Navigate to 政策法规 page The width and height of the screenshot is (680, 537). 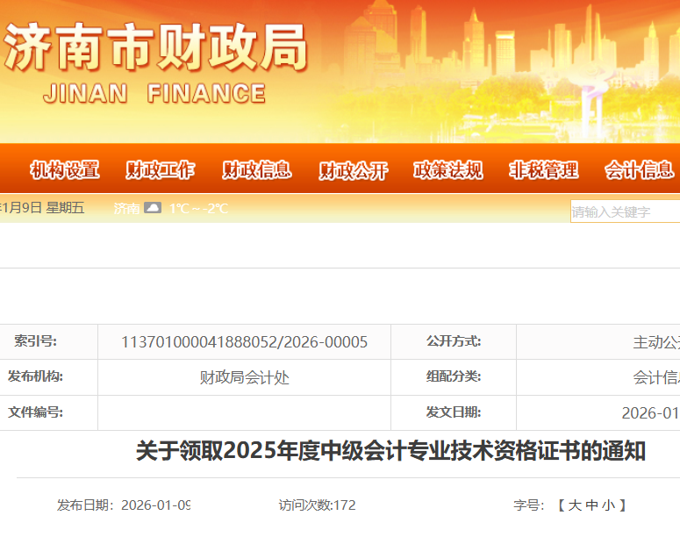448,170
